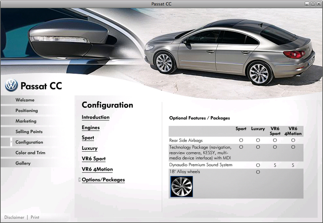Click the VR6 Sport column header
The width and height of the screenshot is (323, 223).
[275, 131]
